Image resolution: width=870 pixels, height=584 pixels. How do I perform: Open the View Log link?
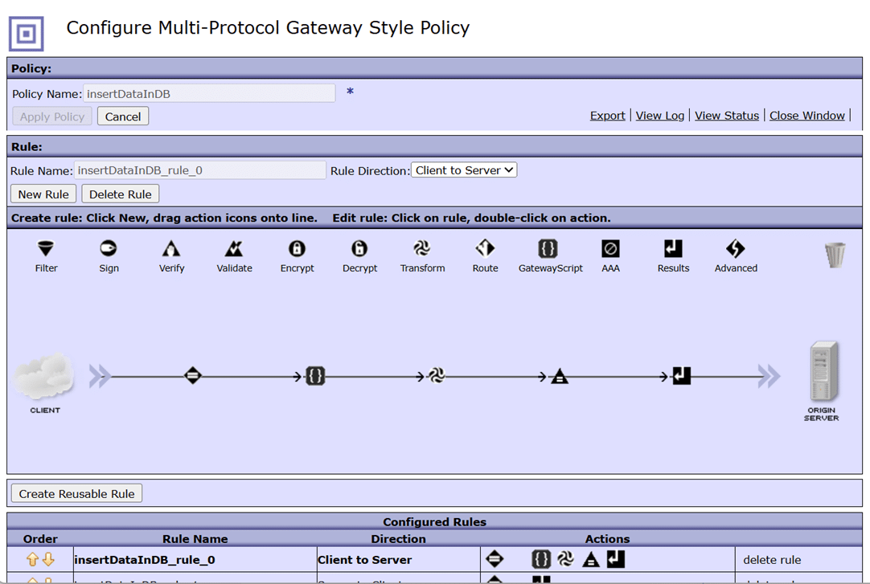coord(659,116)
